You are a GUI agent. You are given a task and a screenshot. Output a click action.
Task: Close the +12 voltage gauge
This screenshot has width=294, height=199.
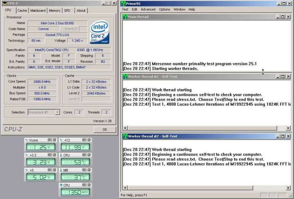(89, 140)
